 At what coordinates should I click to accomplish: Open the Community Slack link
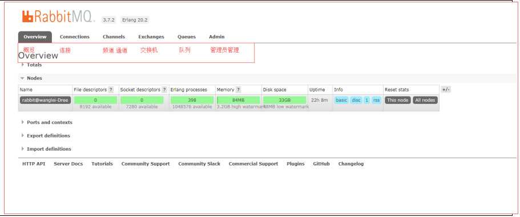tap(199, 164)
